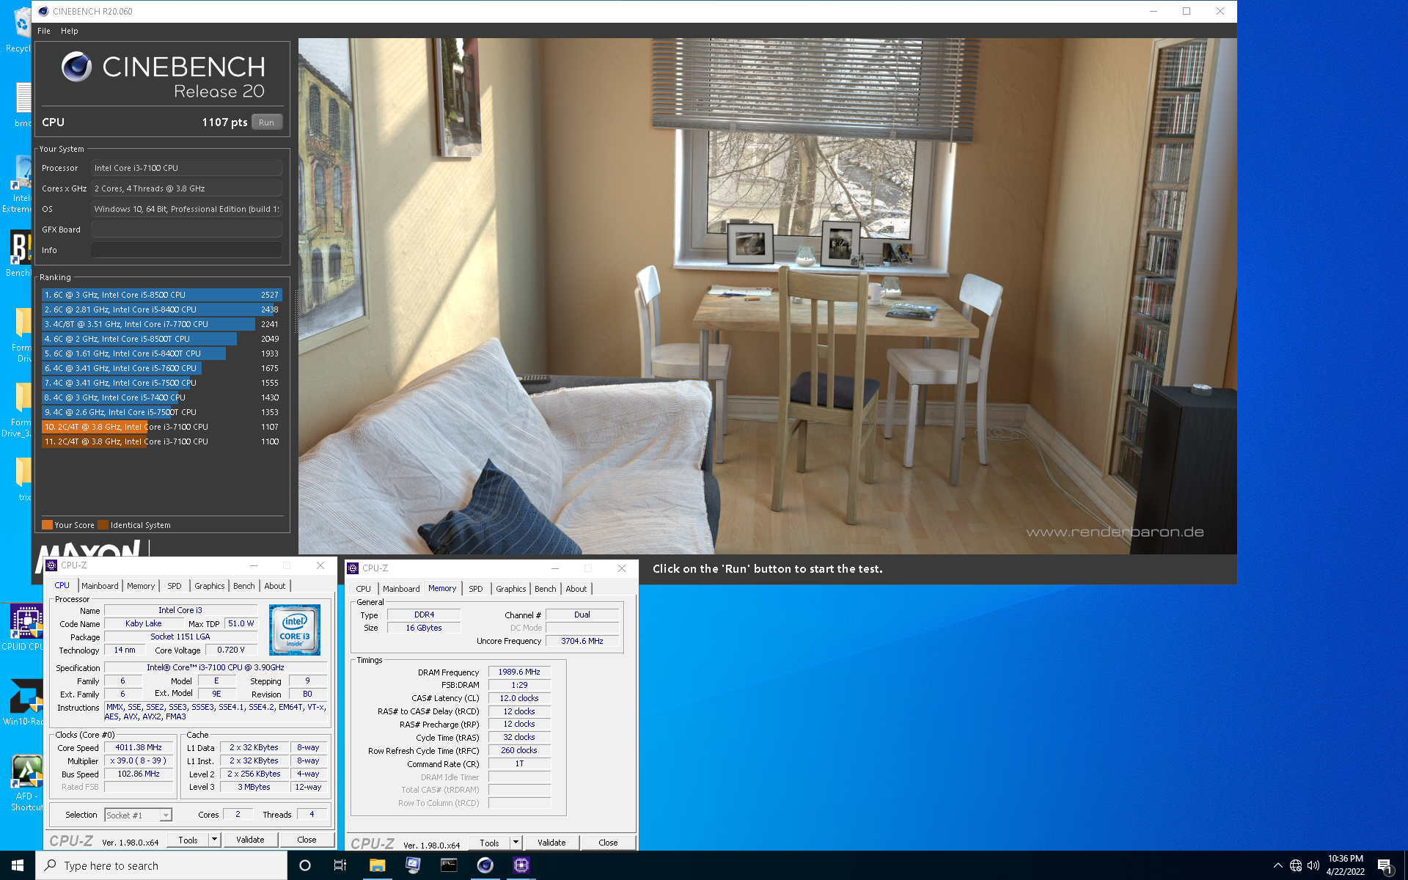
Task: Open Bench tab in left CPU-Z
Action: tap(244, 586)
